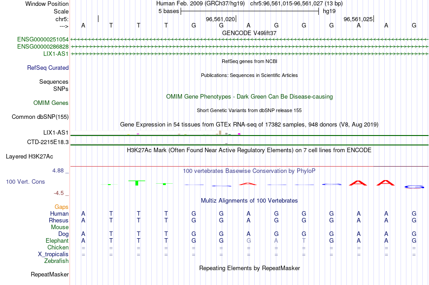
Task: Click the SNPs track label
Action: (x=61, y=89)
